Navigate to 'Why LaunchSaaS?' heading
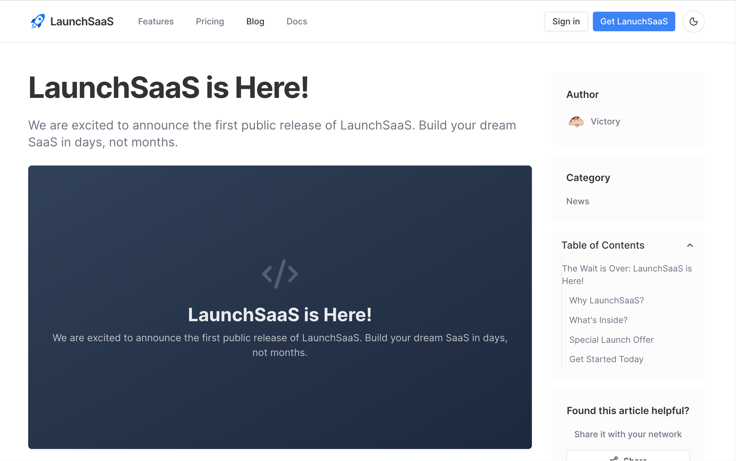 (x=606, y=300)
